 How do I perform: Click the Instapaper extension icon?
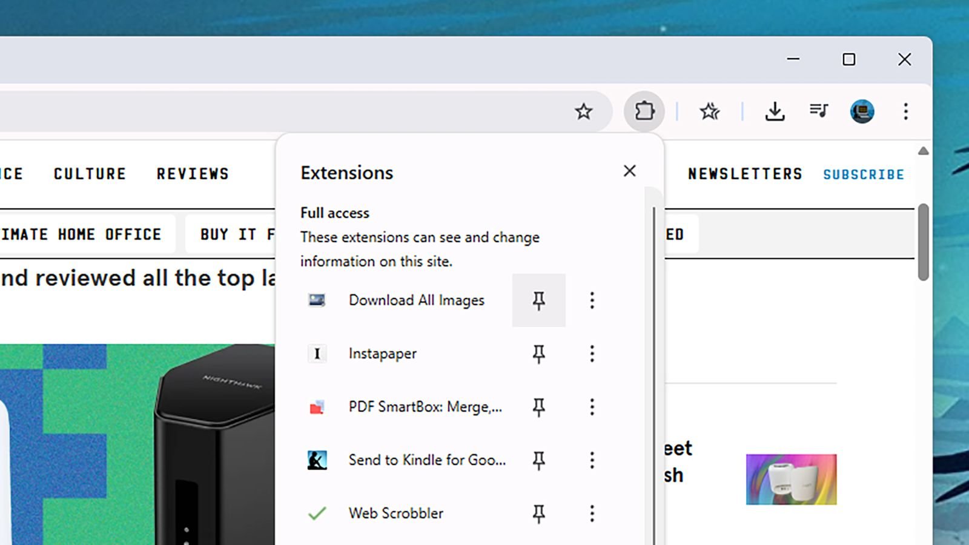tap(317, 353)
